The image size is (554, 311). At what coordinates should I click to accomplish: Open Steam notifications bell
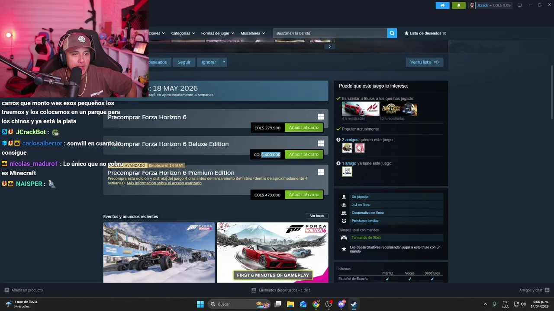click(459, 5)
